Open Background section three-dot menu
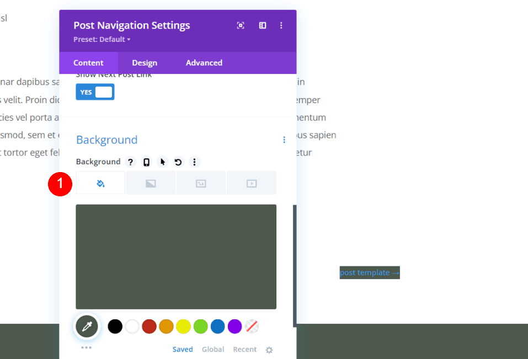 pos(284,140)
